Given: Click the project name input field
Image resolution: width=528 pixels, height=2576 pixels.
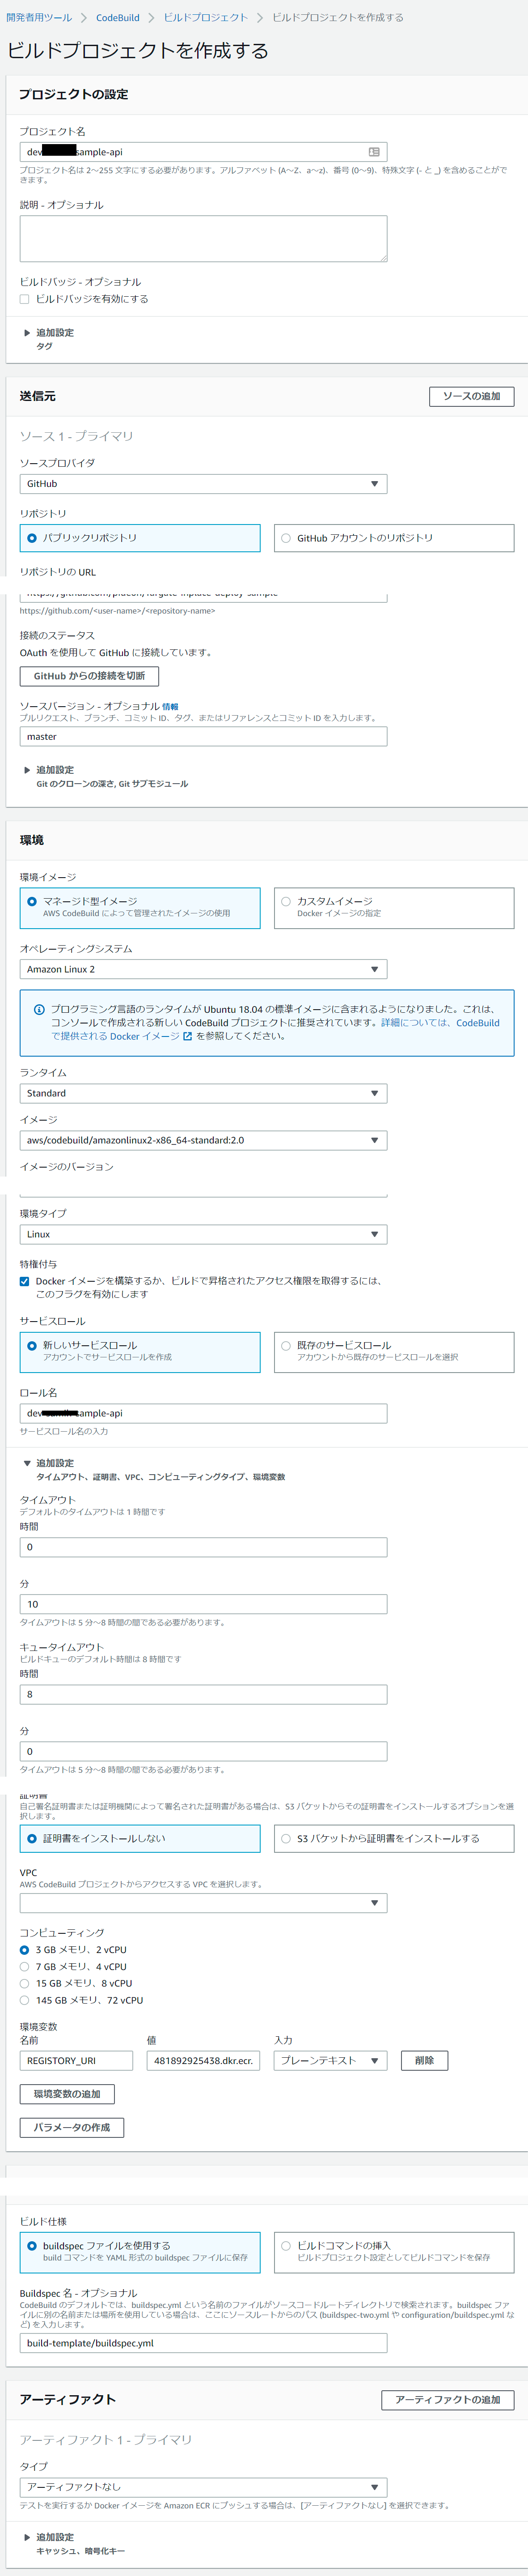Looking at the screenshot, I should [203, 152].
